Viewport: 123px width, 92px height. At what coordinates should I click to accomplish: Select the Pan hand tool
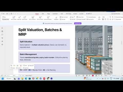[4, 17]
